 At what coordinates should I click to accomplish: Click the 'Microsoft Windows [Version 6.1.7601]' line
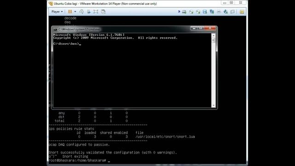point(89,35)
